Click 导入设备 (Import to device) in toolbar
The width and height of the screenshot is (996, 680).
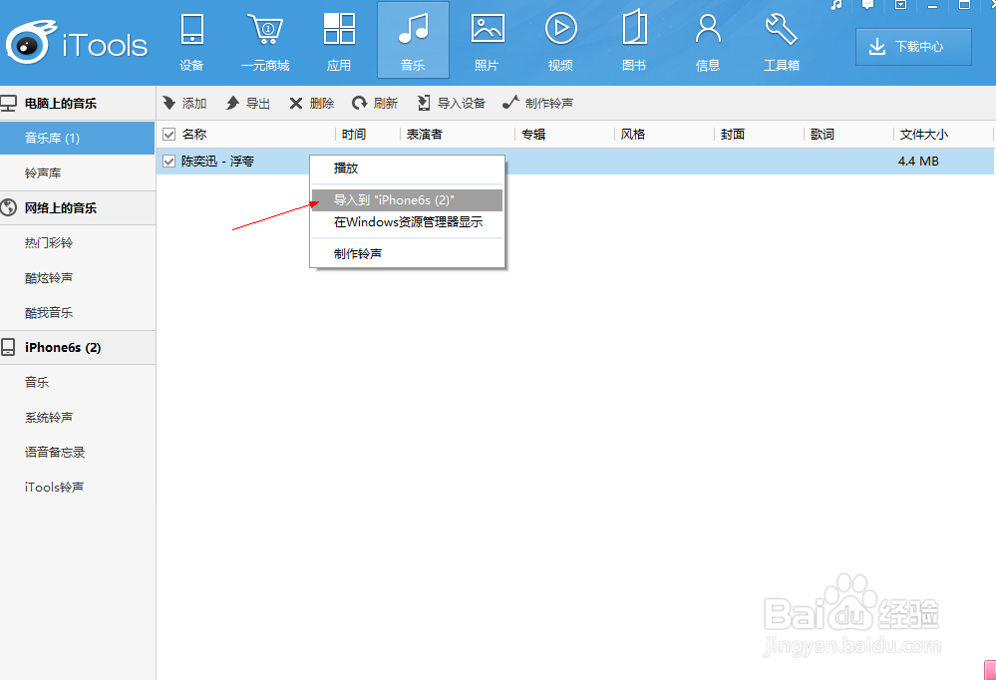coord(452,103)
